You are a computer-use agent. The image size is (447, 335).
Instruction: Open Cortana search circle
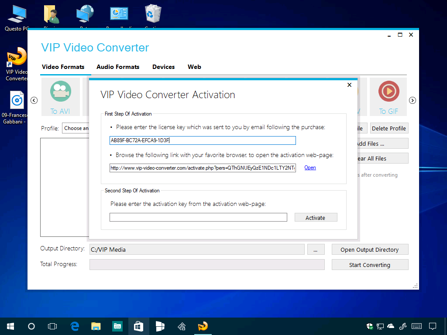coord(31,326)
